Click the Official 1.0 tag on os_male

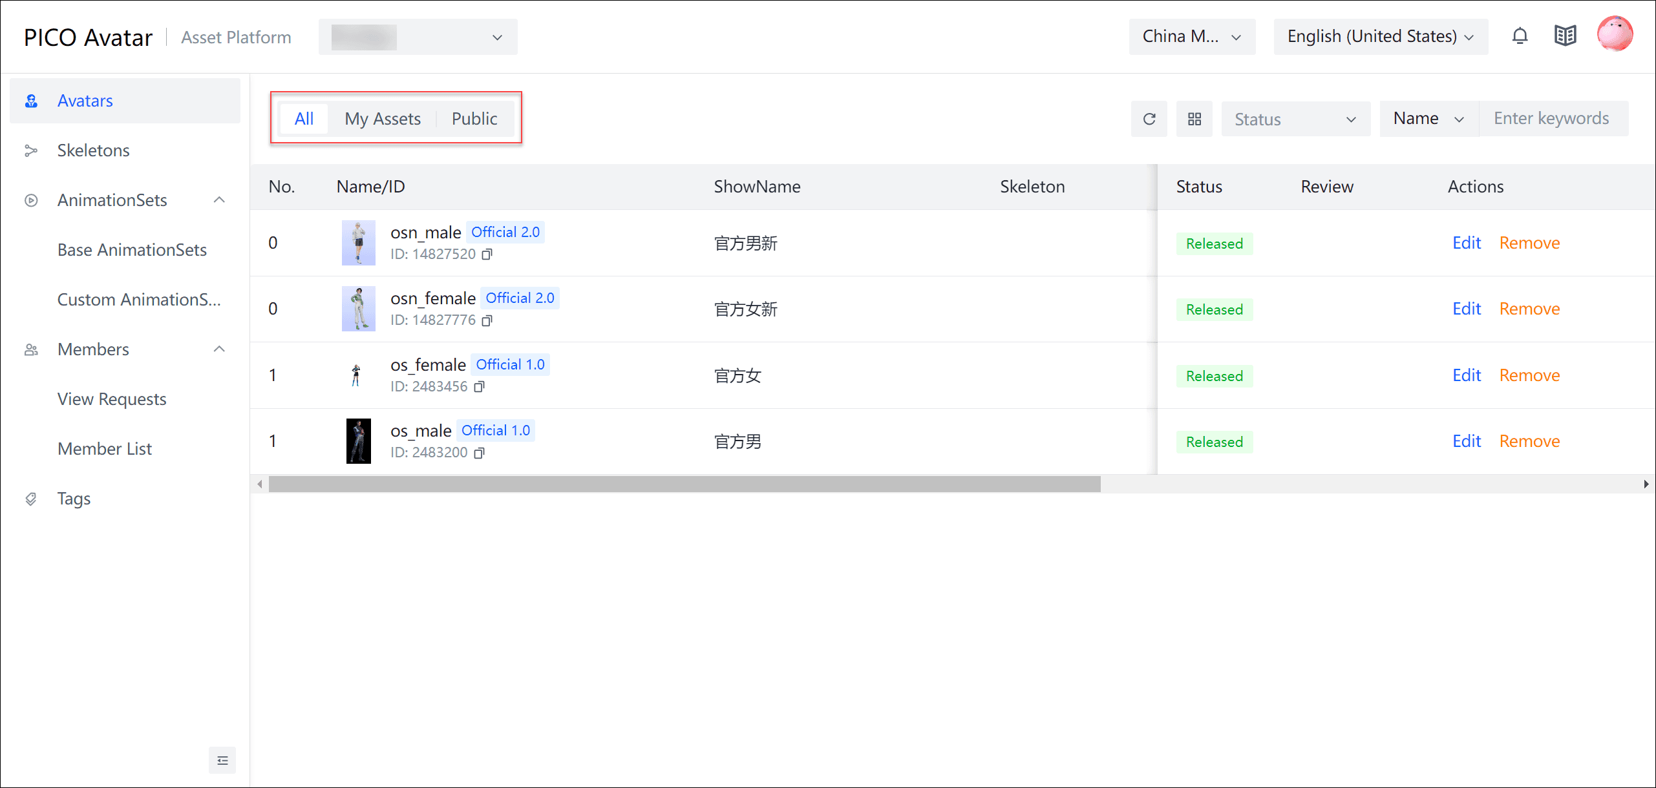[496, 430]
